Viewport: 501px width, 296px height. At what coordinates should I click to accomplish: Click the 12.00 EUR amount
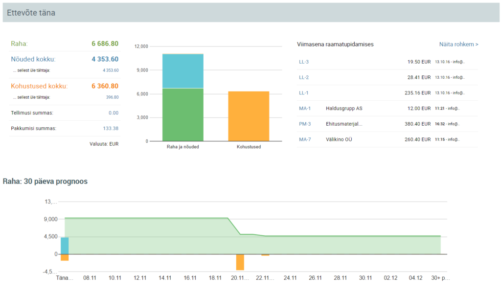pyautogui.click(x=419, y=108)
